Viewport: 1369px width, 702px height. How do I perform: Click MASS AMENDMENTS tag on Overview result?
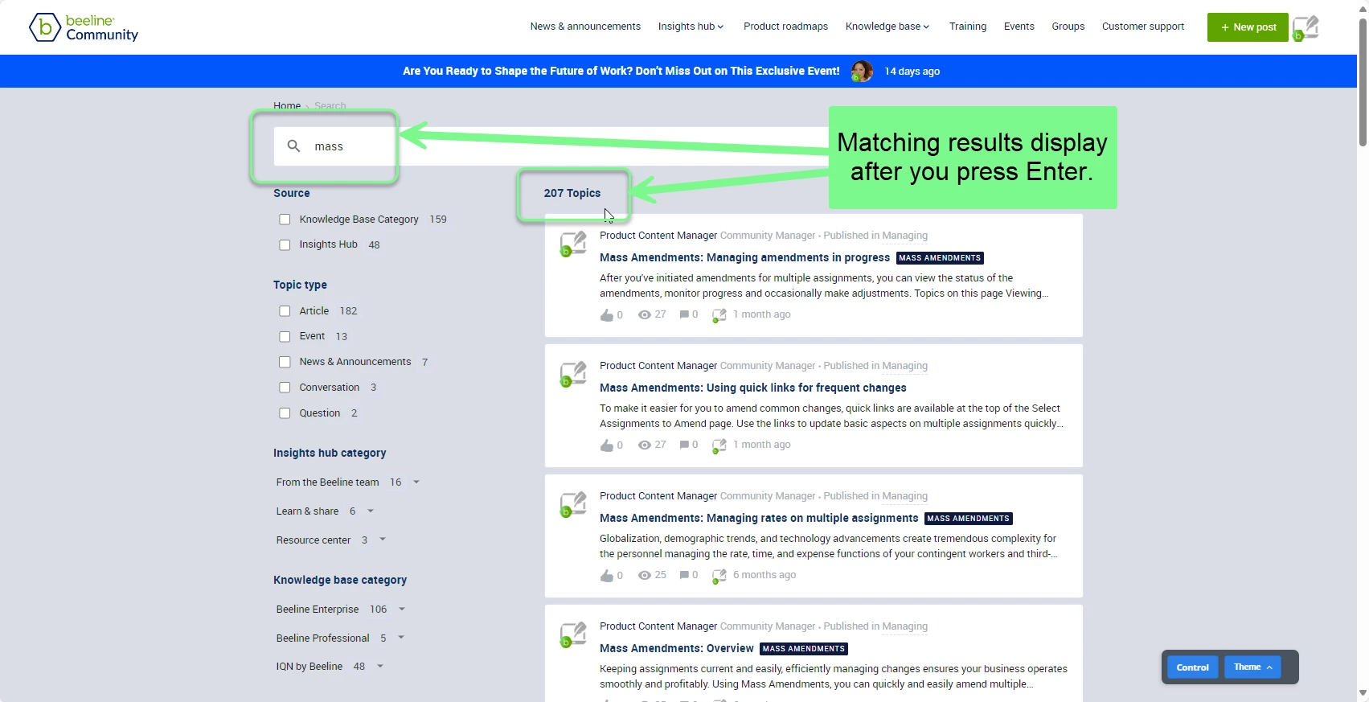[x=803, y=649]
